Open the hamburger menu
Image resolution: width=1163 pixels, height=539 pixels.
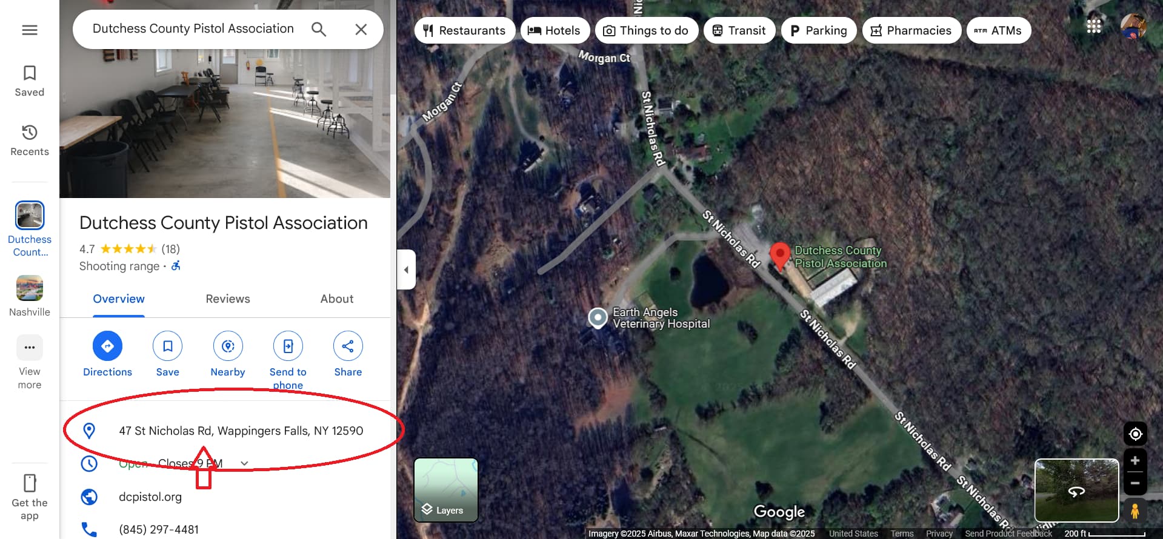tap(30, 30)
